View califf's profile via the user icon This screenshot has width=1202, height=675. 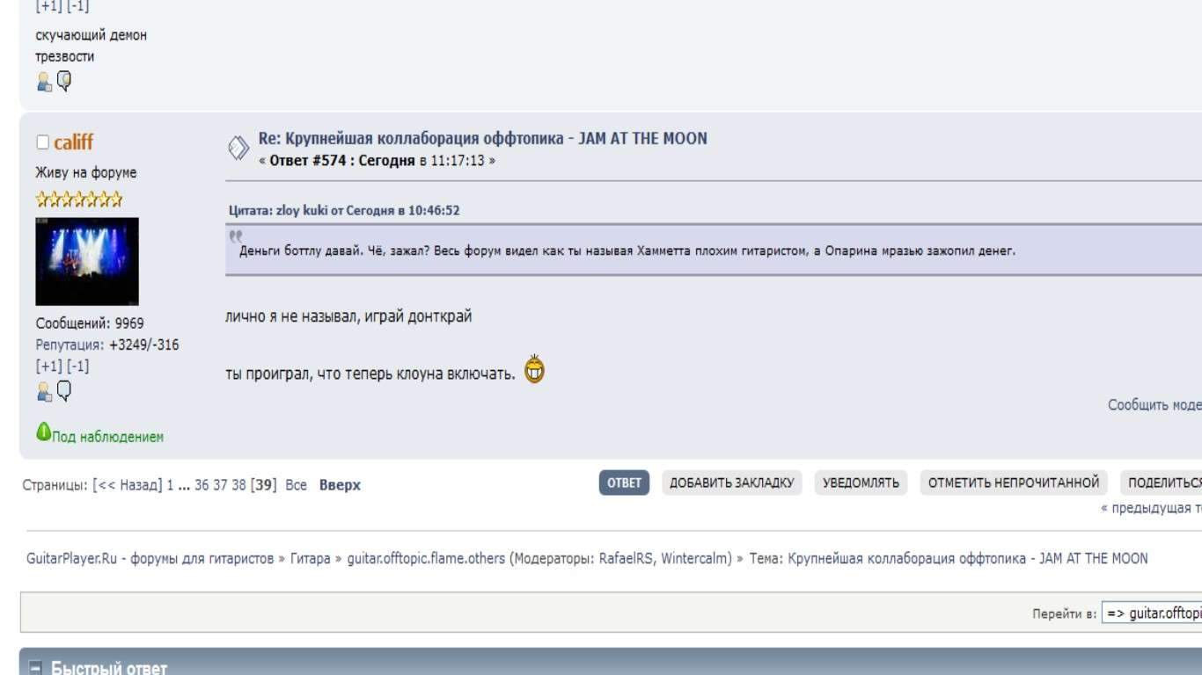click(44, 391)
